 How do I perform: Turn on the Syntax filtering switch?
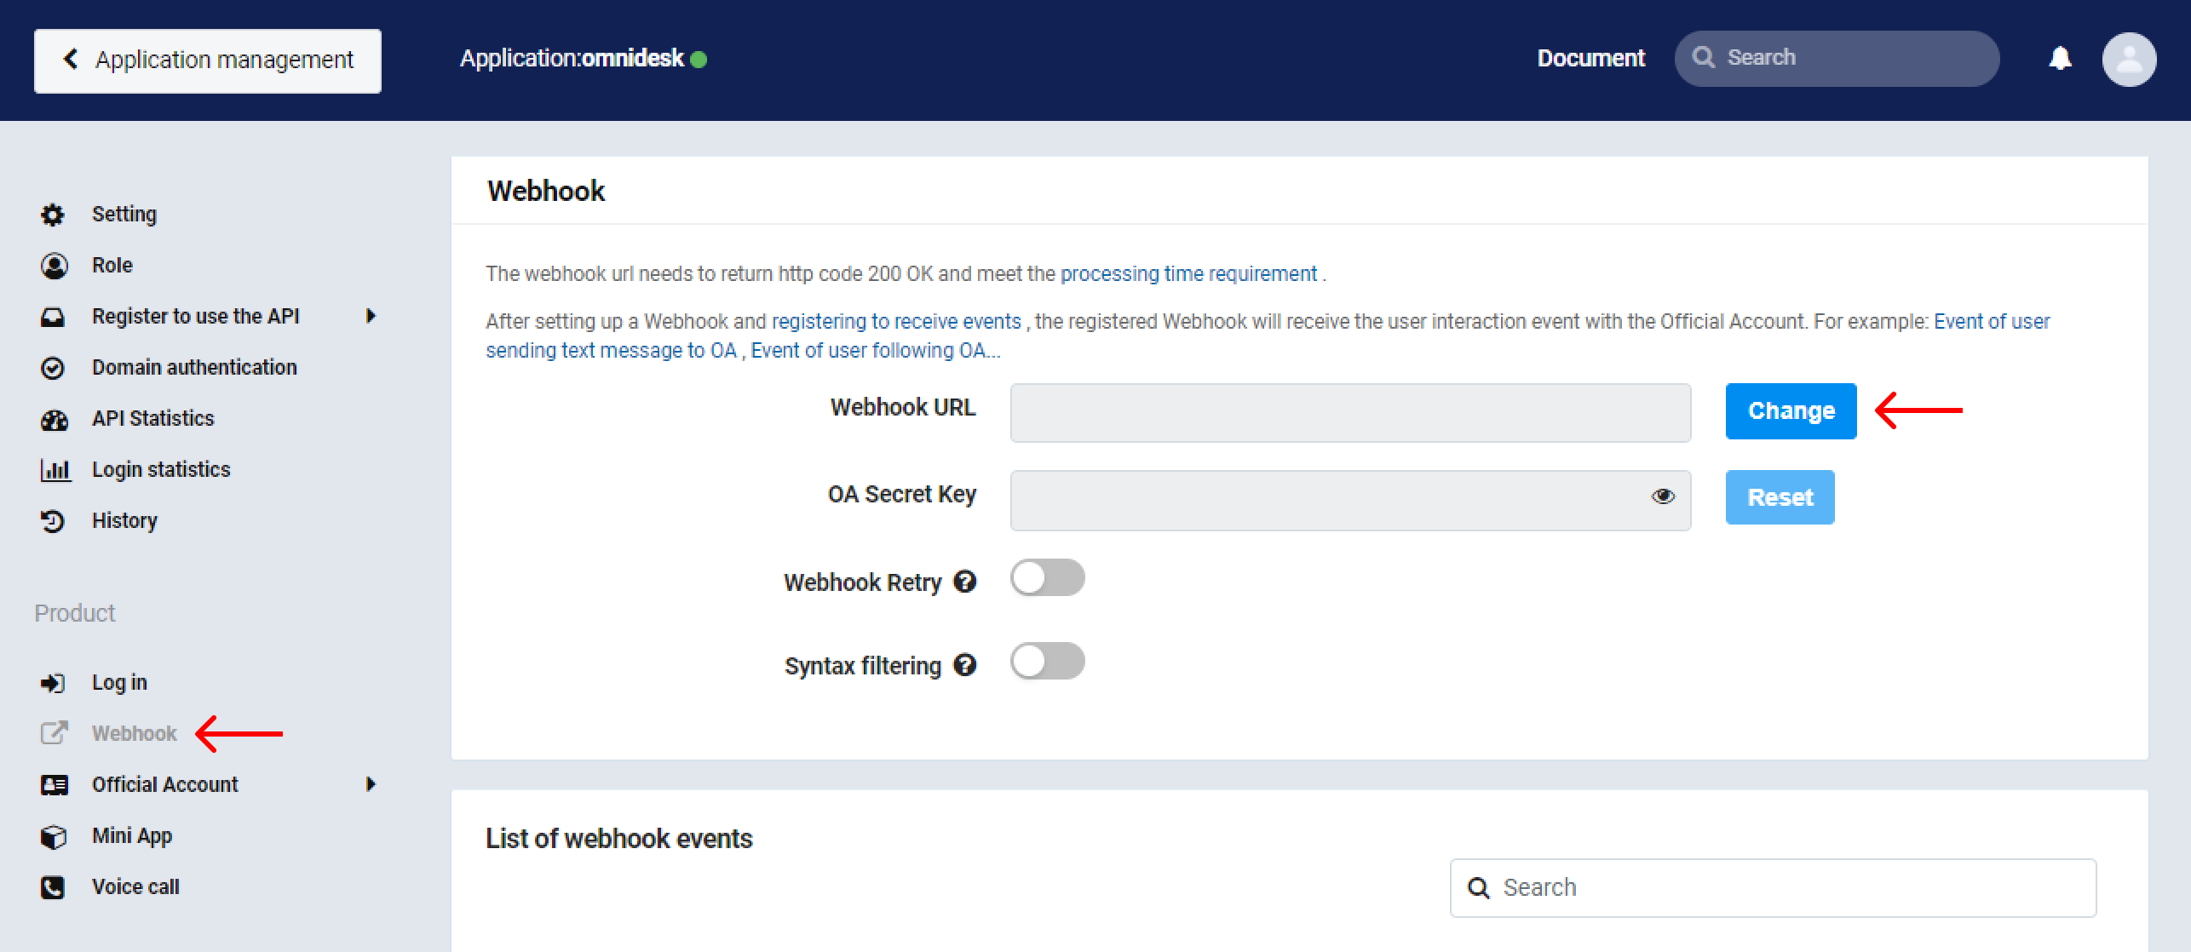[1047, 662]
